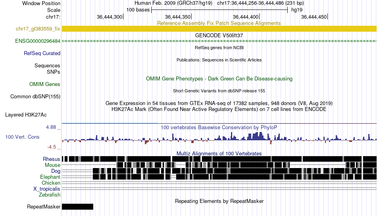Click the 36,444,300 ruler position
377x216 pixels.
click(110, 17)
